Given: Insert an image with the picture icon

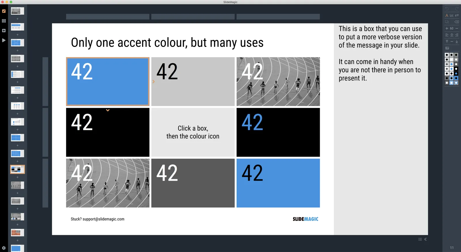Looking at the screenshot, I should tap(447, 48).
